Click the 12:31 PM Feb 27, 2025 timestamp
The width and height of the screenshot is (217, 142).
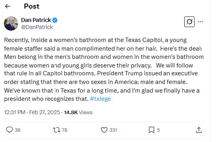point(32,112)
